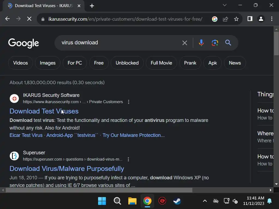Open File Explorer from taskbar
This screenshot has width=279, height=209.
(132, 201)
